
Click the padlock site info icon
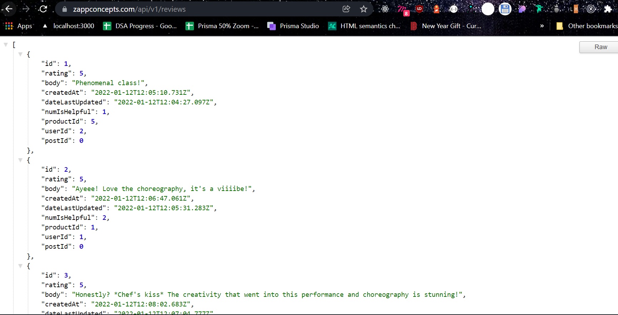point(65,9)
